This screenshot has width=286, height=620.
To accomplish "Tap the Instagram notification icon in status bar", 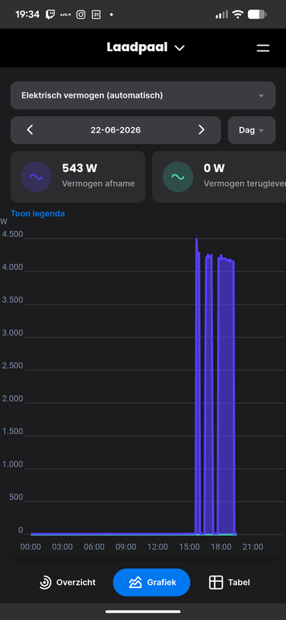I will pos(81,15).
